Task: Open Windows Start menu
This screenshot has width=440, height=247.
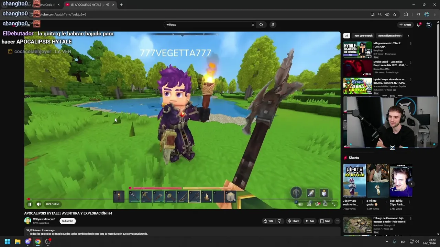Action: (x=7, y=242)
